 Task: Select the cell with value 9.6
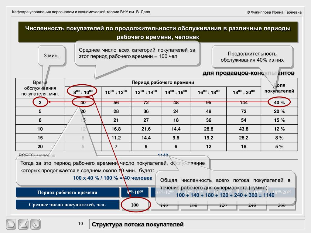176,138
